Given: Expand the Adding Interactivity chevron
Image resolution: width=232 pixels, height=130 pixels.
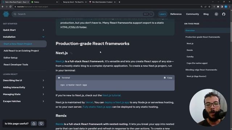Looking at the screenshot, I should [x=43, y=87].
